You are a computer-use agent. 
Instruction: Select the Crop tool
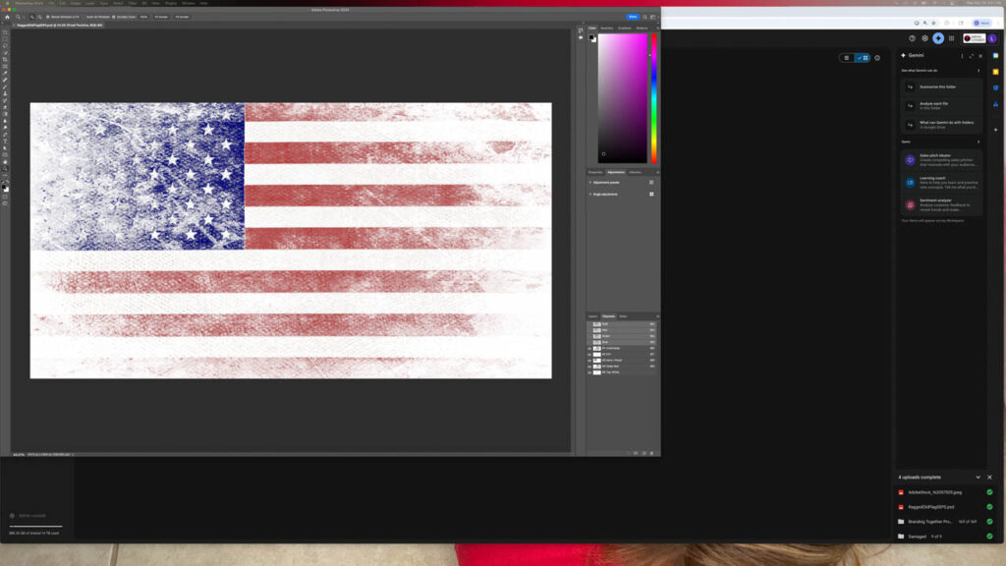click(x=5, y=60)
